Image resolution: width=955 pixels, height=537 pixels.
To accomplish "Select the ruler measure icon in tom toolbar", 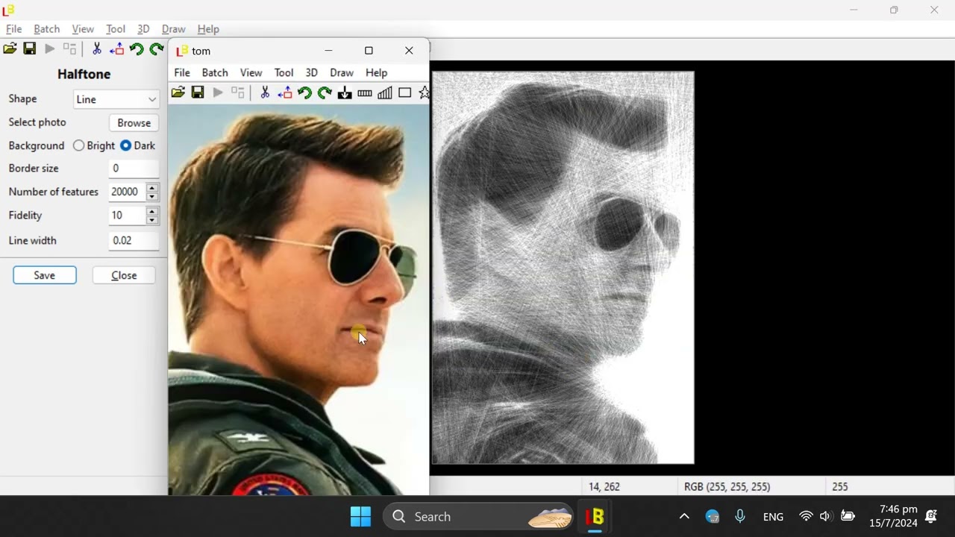I will 365,93.
